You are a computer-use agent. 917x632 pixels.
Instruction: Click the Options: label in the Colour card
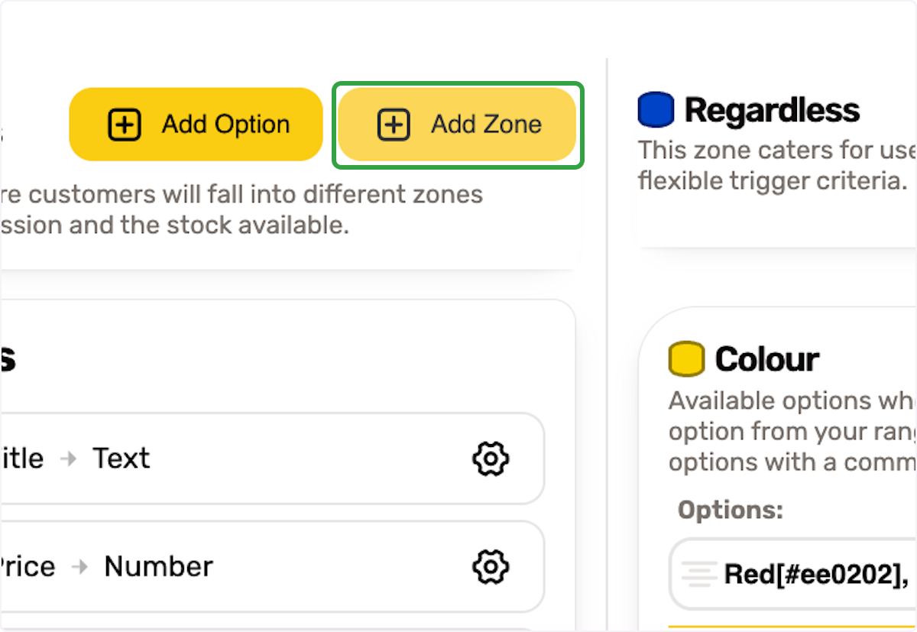point(730,510)
